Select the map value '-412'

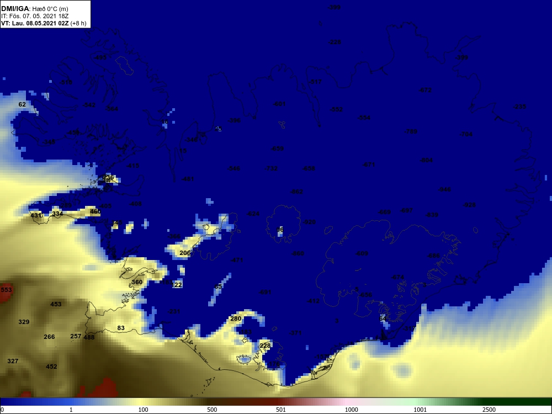point(313,301)
